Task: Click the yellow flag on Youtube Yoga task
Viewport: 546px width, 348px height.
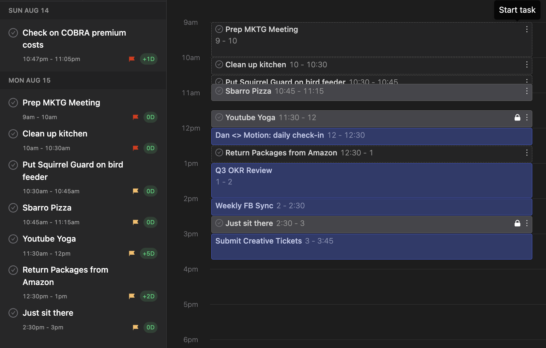Action: point(132,253)
